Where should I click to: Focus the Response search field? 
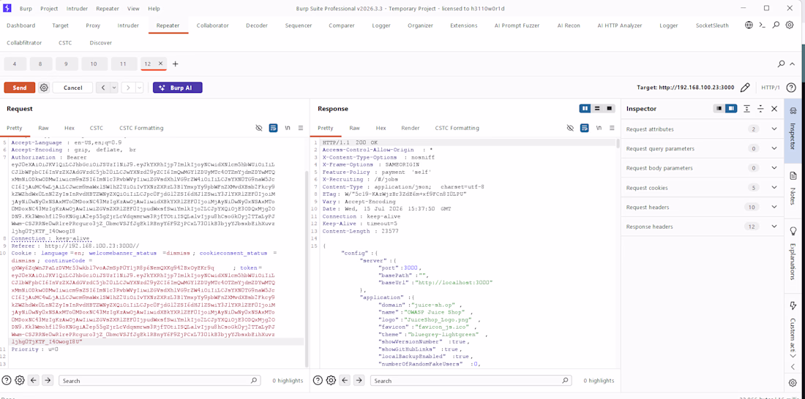click(472, 381)
